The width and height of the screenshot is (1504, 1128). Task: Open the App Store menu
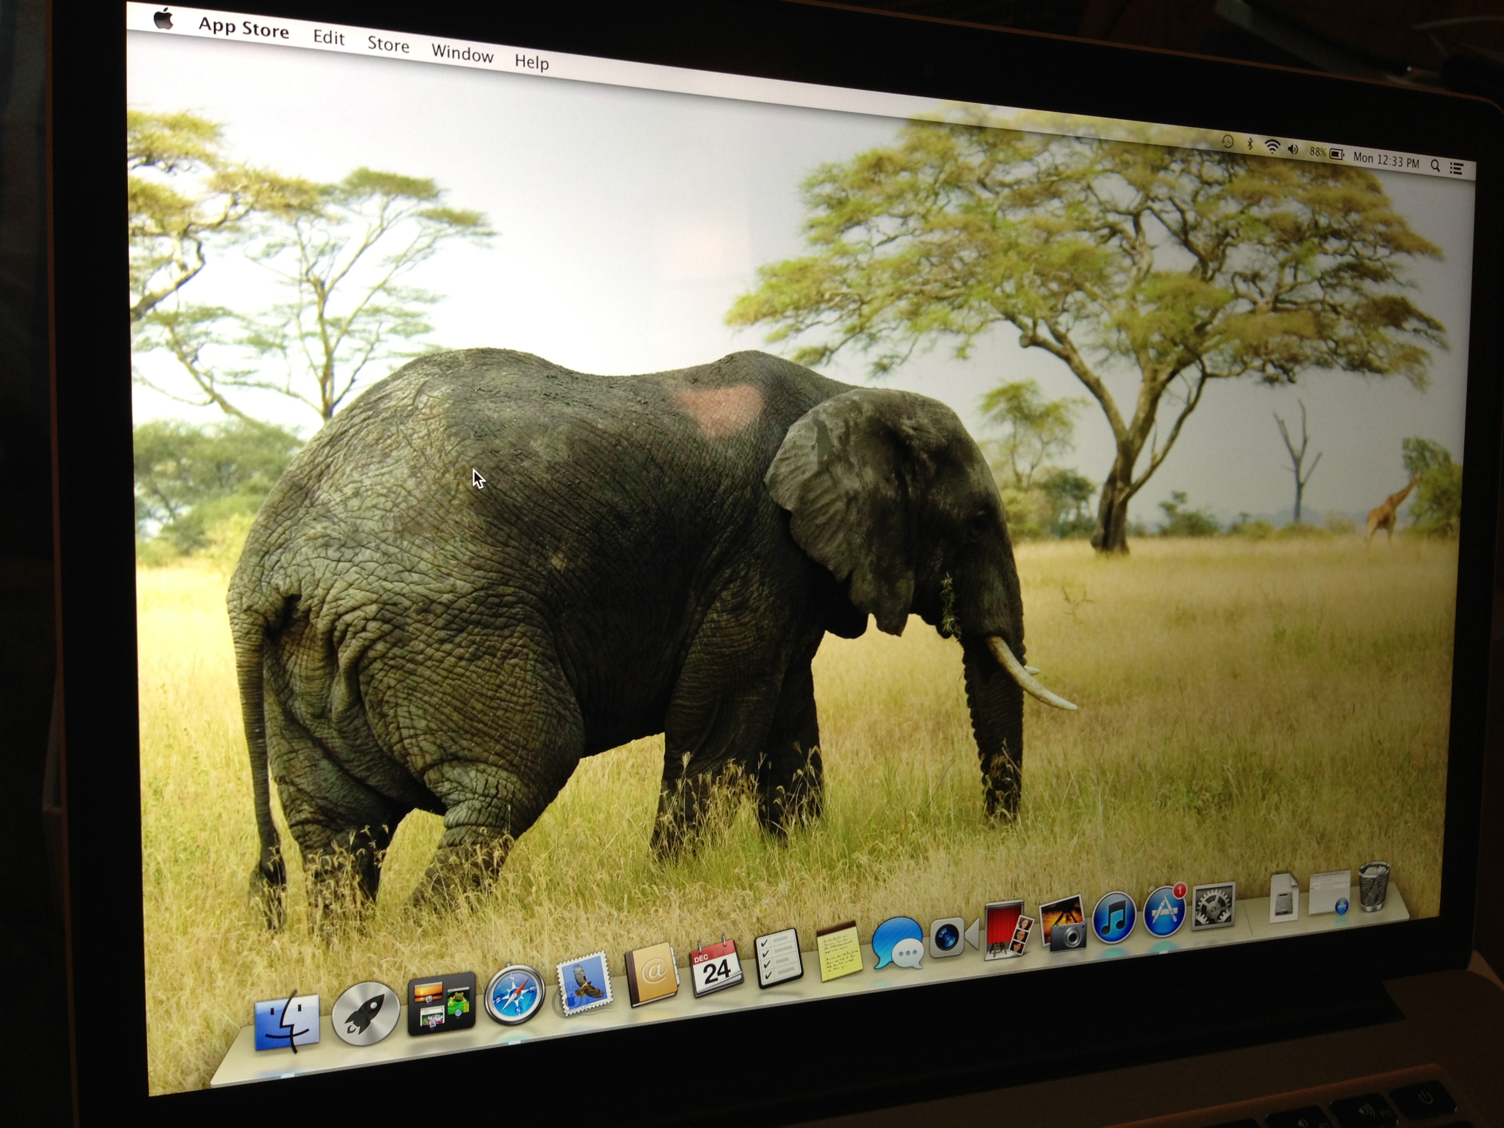coord(243,28)
